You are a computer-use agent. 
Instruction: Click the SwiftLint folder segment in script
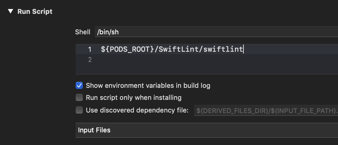(178, 49)
